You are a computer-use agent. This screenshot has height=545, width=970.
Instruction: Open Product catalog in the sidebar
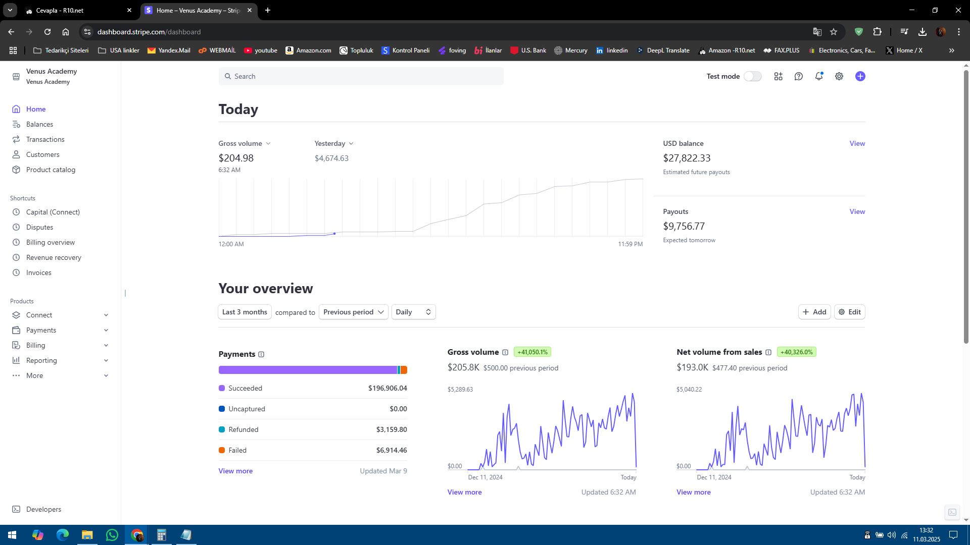coord(51,170)
